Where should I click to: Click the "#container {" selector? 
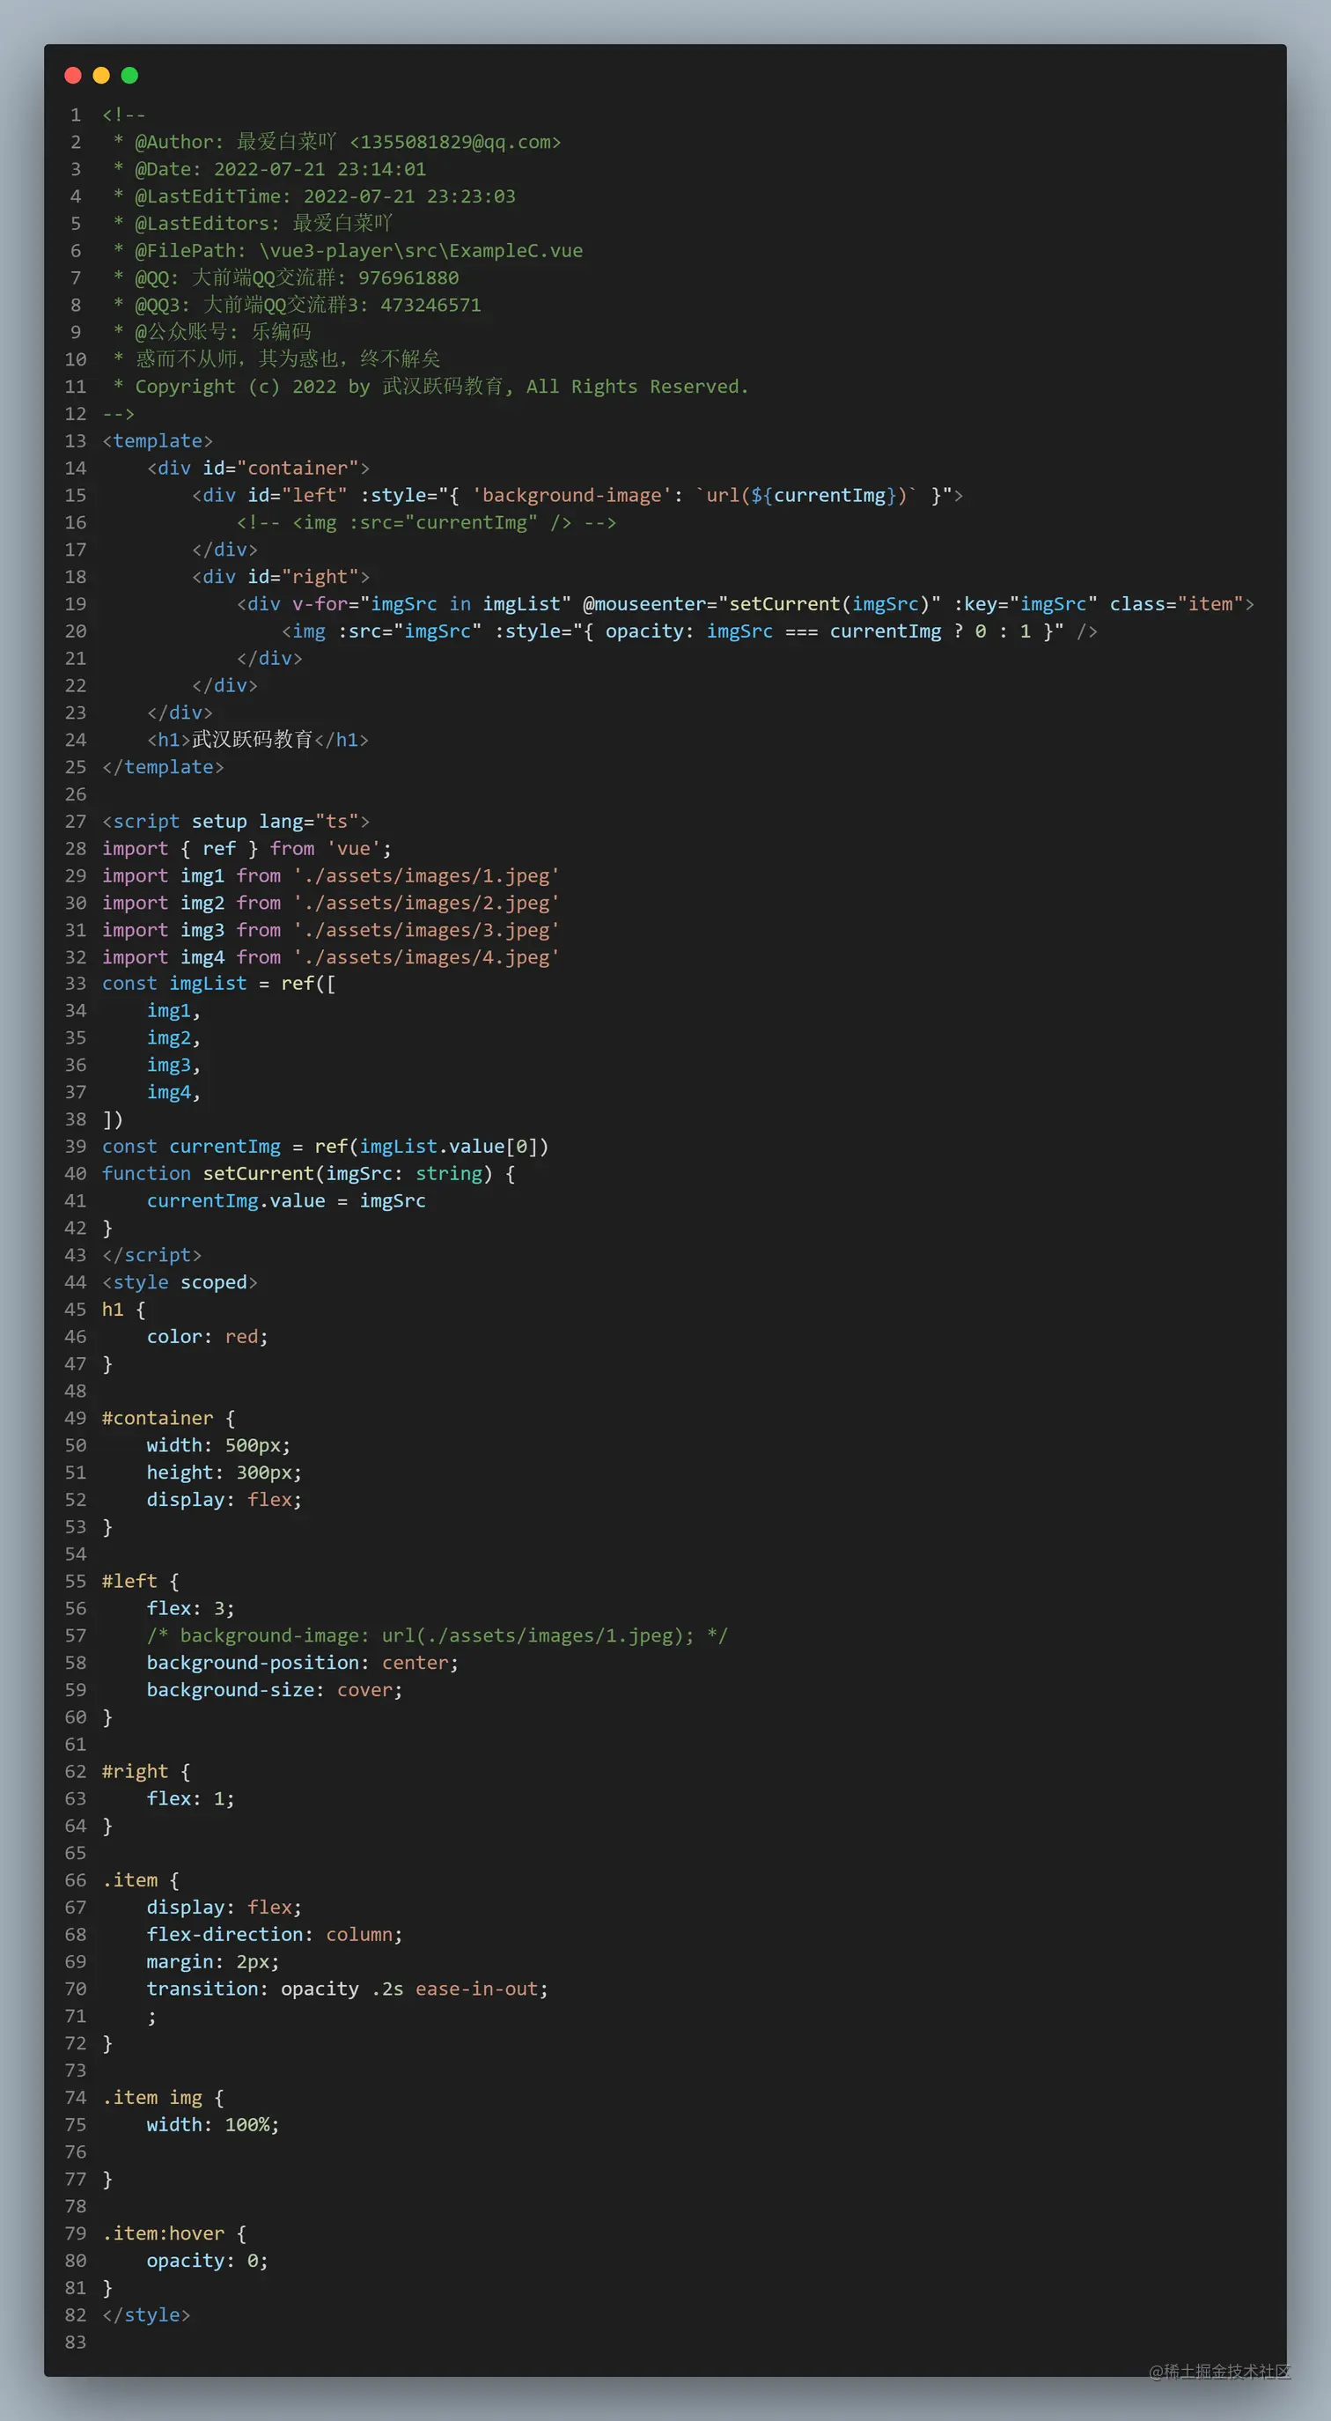(x=169, y=1418)
